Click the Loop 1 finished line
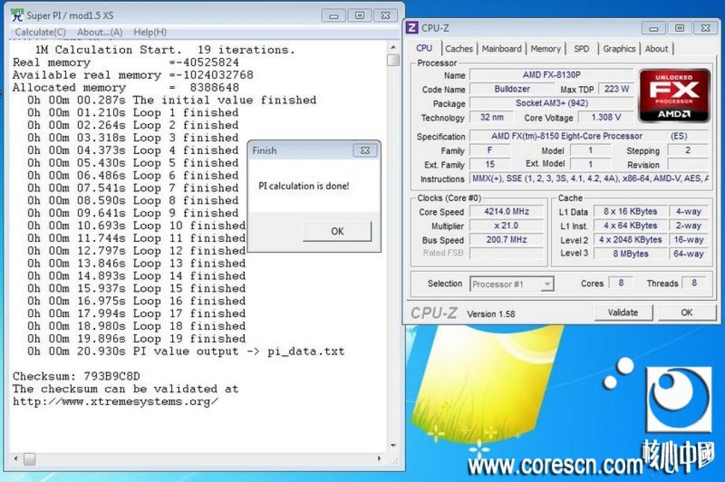725x482 pixels. (x=133, y=113)
